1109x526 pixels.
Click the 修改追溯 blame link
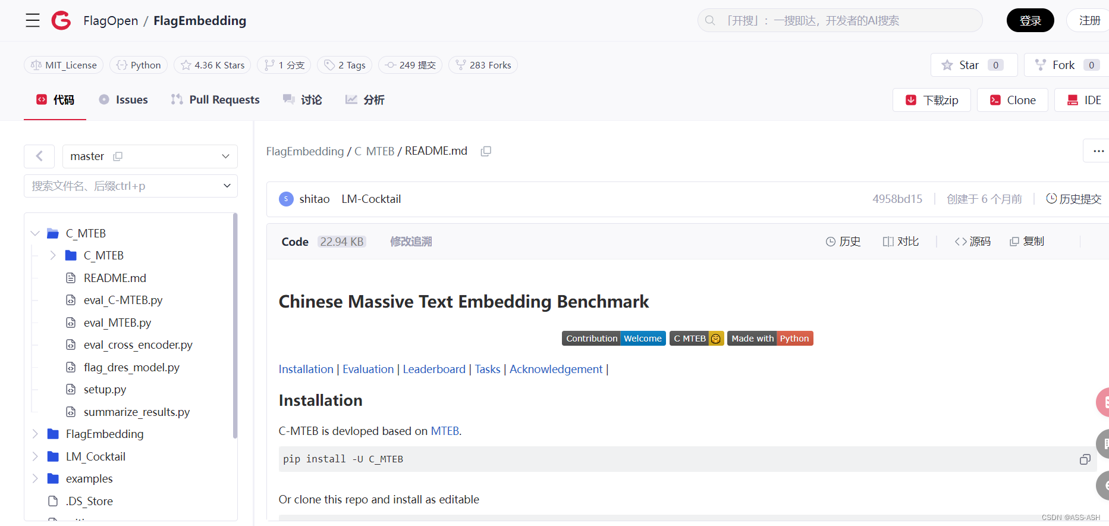tap(411, 242)
